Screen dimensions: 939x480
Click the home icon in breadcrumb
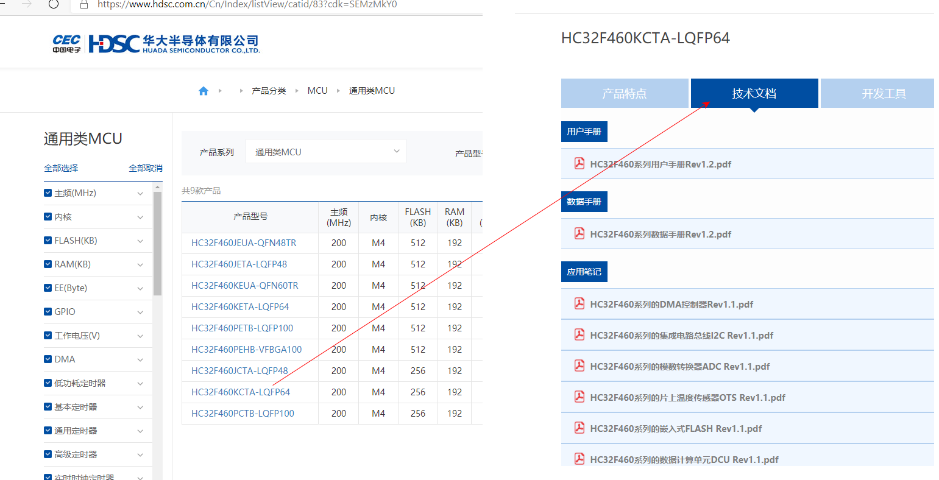click(204, 91)
